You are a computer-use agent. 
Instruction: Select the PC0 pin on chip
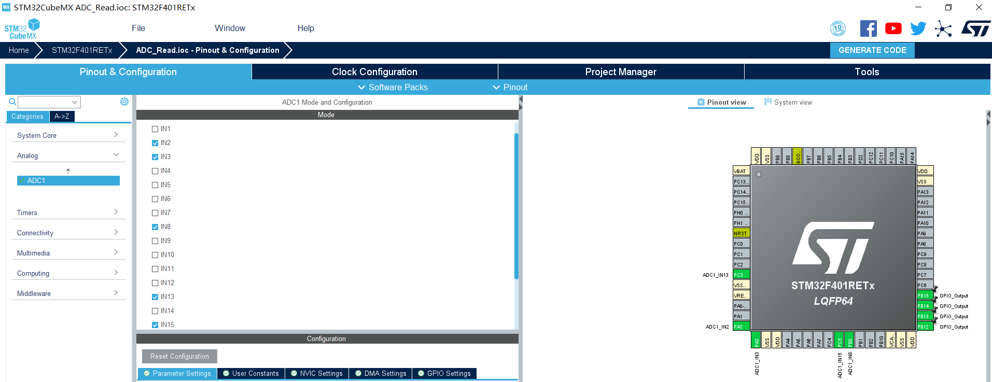[741, 244]
